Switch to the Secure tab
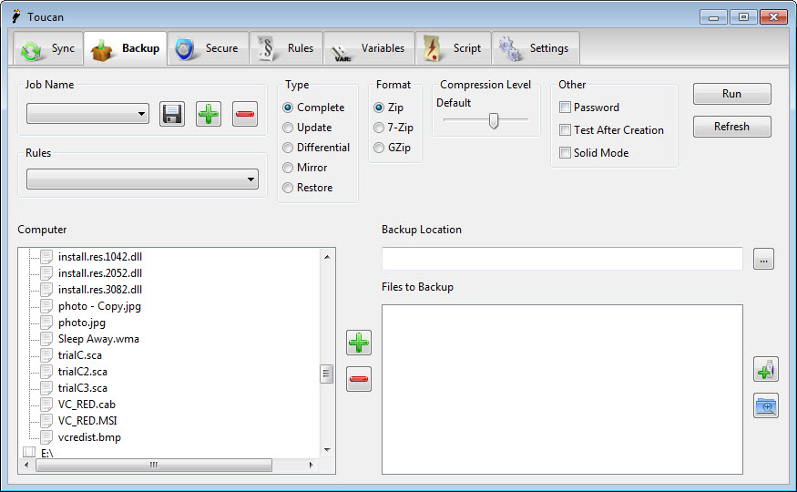This screenshot has height=492, width=797. (208, 48)
